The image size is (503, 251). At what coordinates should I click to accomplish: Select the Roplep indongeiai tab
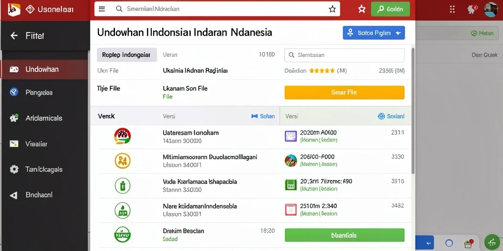click(127, 55)
